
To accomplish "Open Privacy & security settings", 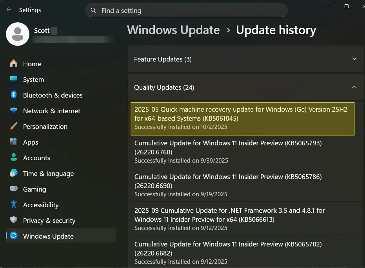I will pos(60,221).
